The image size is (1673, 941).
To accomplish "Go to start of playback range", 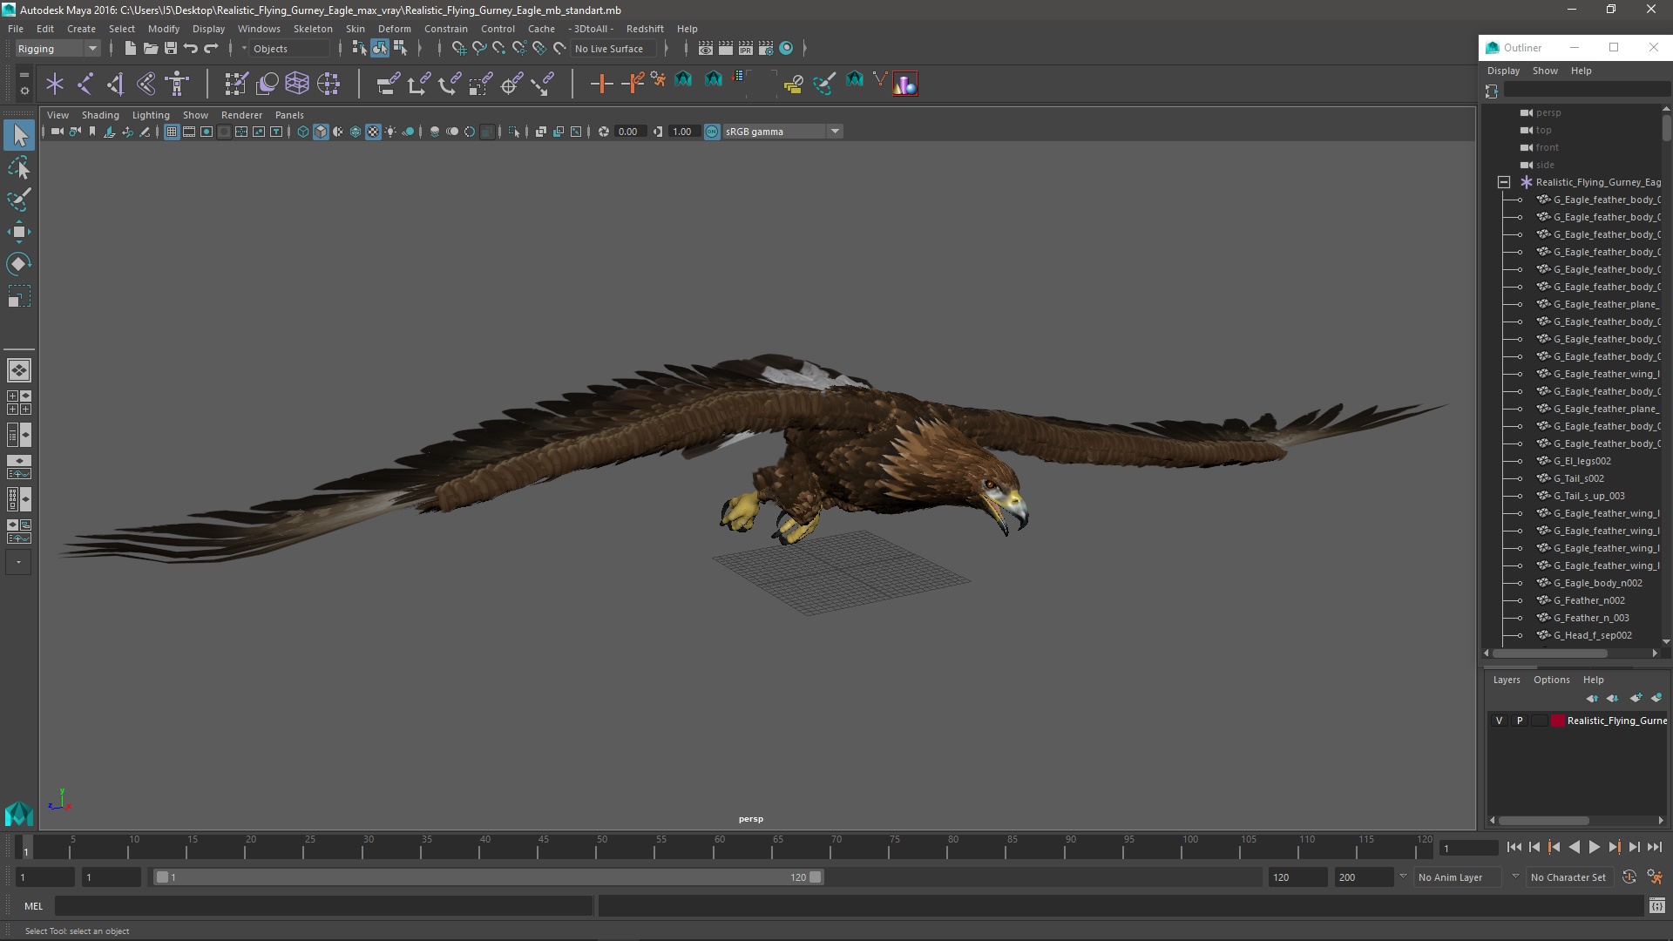I will (1514, 847).
